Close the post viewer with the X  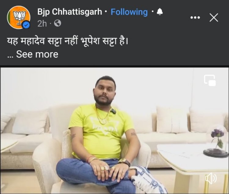coord(214,17)
